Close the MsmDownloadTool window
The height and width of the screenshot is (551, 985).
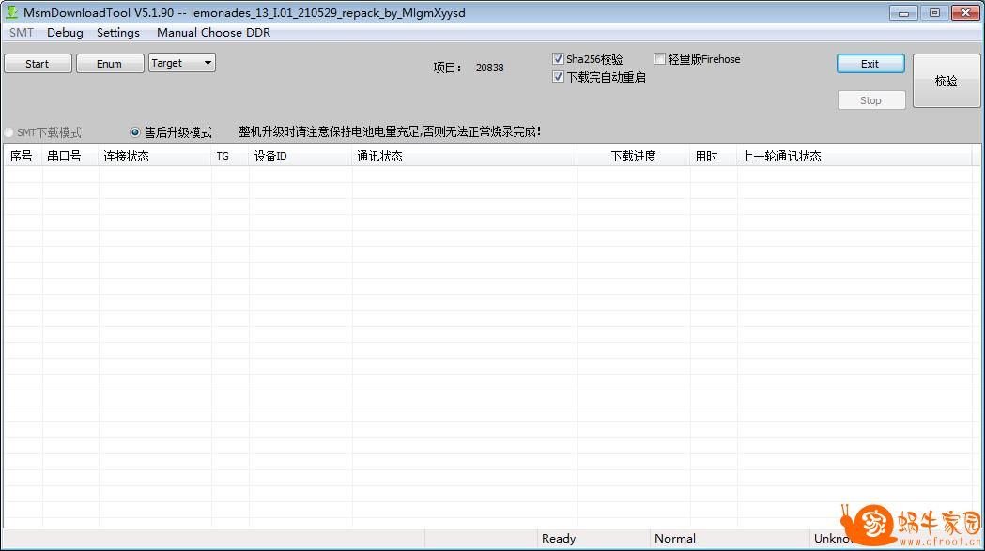(x=965, y=12)
